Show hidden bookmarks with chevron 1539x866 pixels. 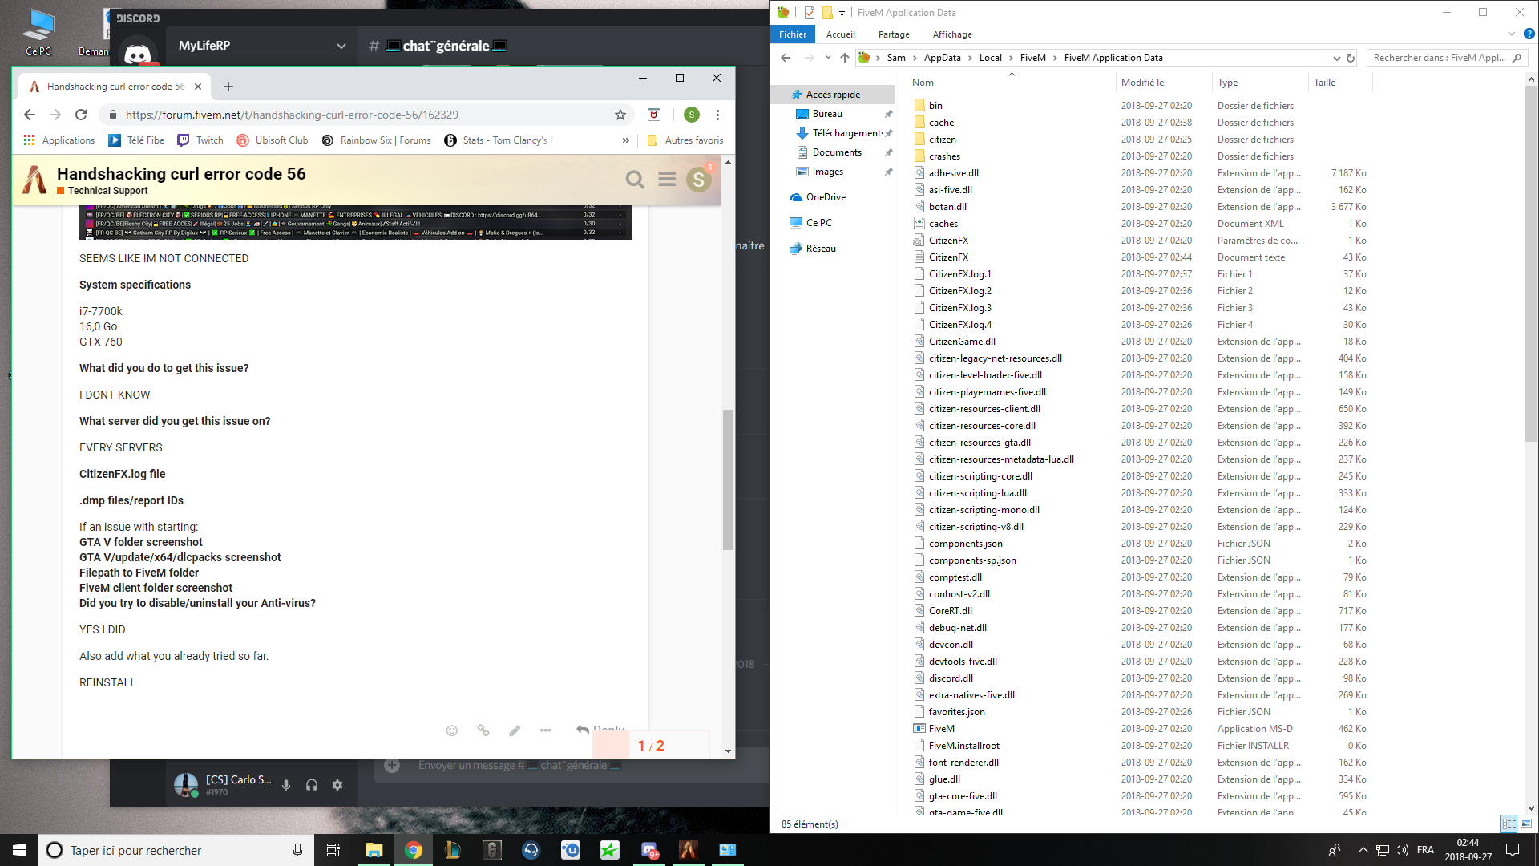coord(626,140)
